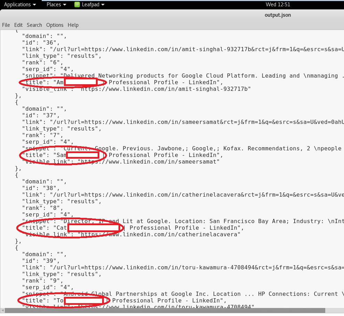The width and height of the screenshot is (344, 316).
Task: Click snippet line mentioning Jawbone and Kofax
Action: click(183, 148)
